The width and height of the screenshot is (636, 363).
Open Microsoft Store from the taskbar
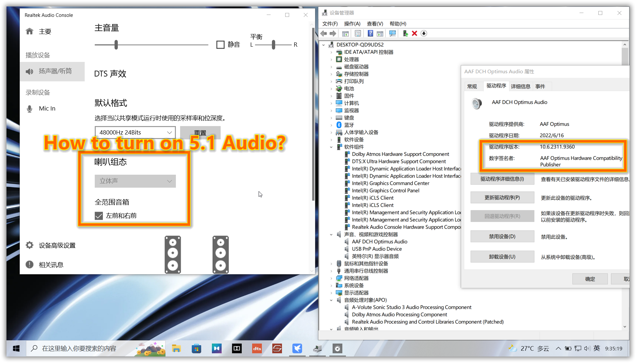point(196,348)
